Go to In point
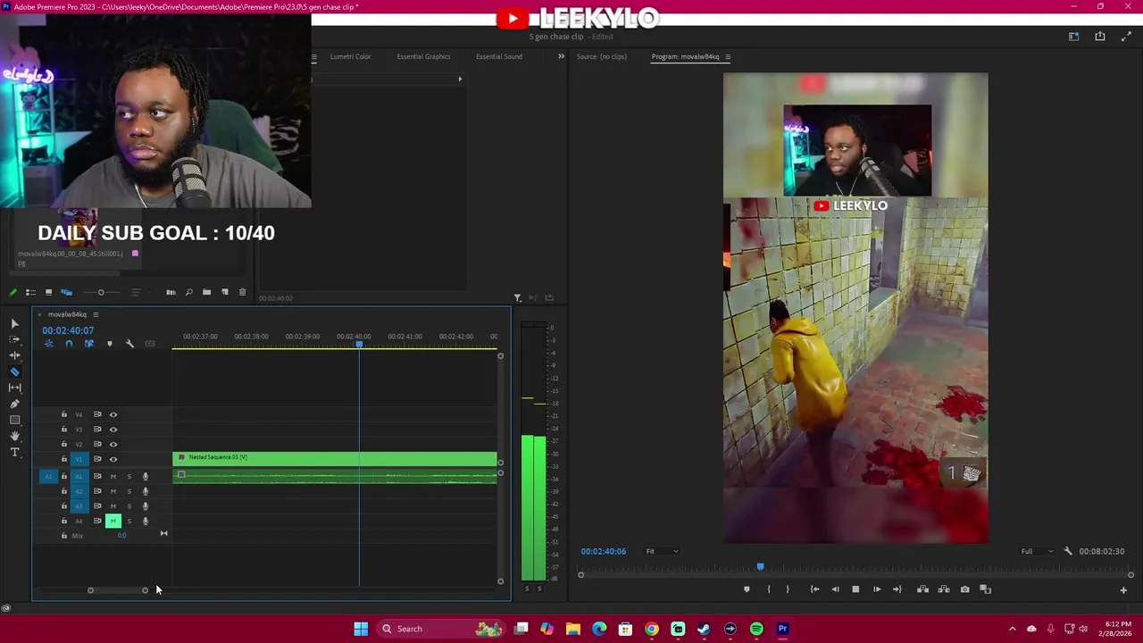Image resolution: width=1143 pixels, height=643 pixels. [814, 589]
